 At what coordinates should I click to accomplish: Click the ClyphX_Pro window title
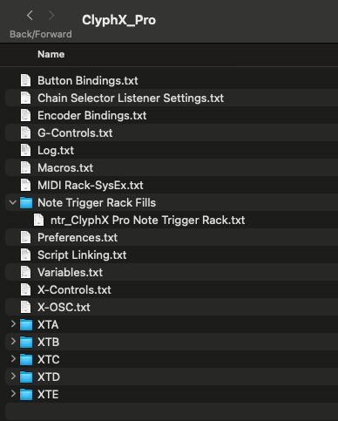pos(118,20)
